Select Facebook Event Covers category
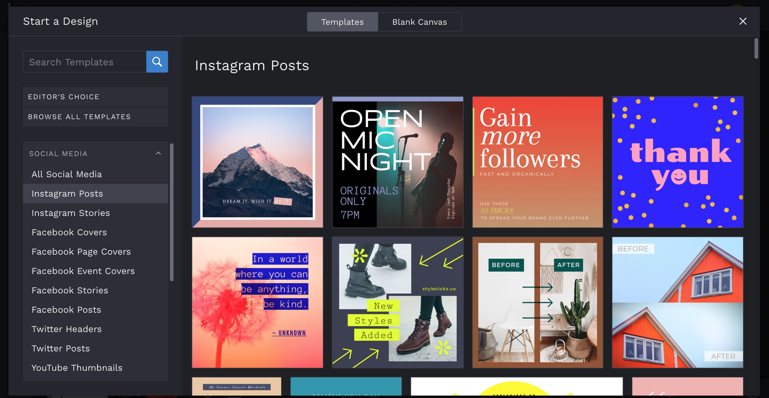The height and width of the screenshot is (398, 769). click(96, 271)
